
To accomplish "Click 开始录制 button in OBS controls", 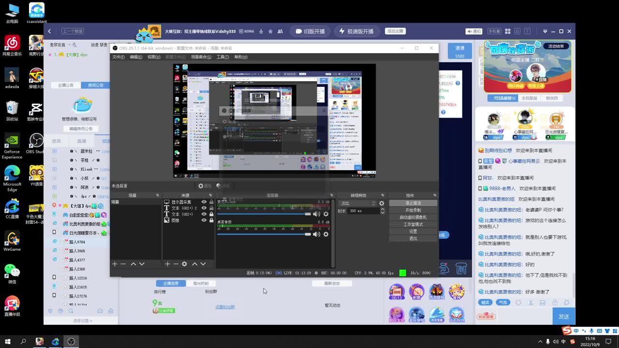I will pyautogui.click(x=413, y=210).
